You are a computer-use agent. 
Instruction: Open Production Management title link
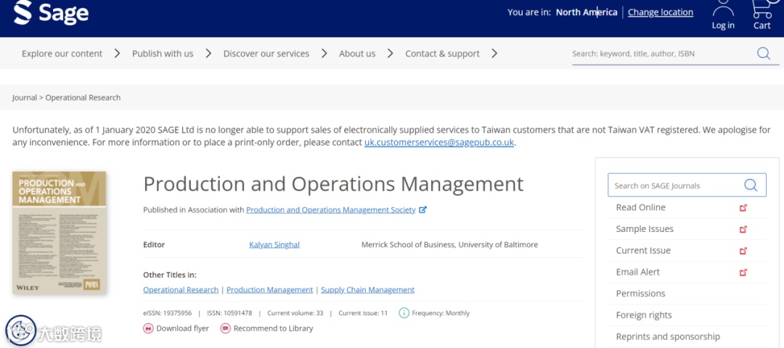coord(269,289)
